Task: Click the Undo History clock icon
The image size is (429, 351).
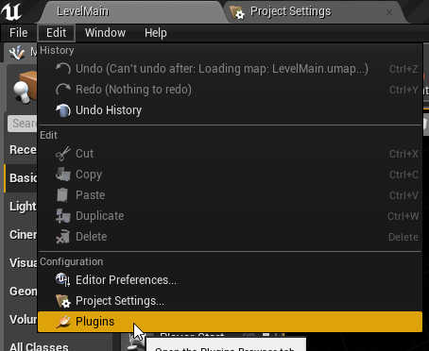Action: [63, 110]
